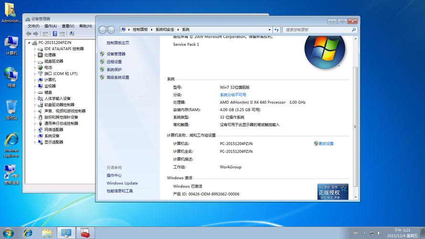This screenshot has height=239, width=425.
Task: Click Device Manager forward arrow toolbar icon
Action: [x=36, y=33]
